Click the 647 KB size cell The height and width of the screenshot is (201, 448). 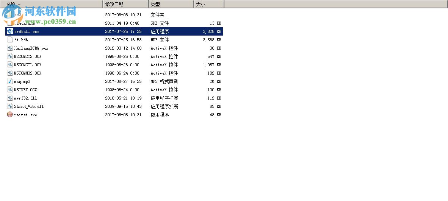(214, 56)
